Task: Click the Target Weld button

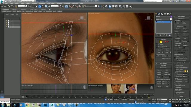Action: coord(167,75)
